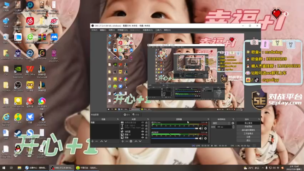304x171 pixels.
Task: Open source properties gear in Sources panel
Action: tap(131, 141)
